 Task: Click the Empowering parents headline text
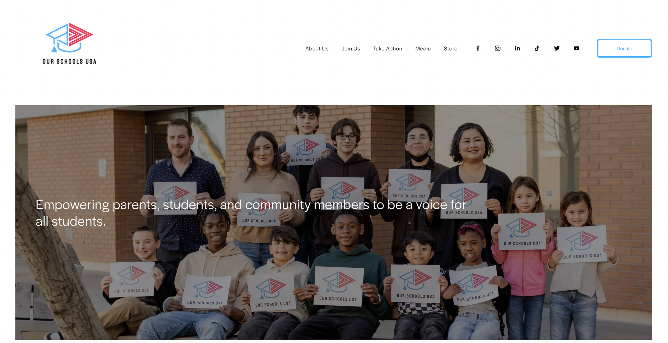(x=251, y=213)
